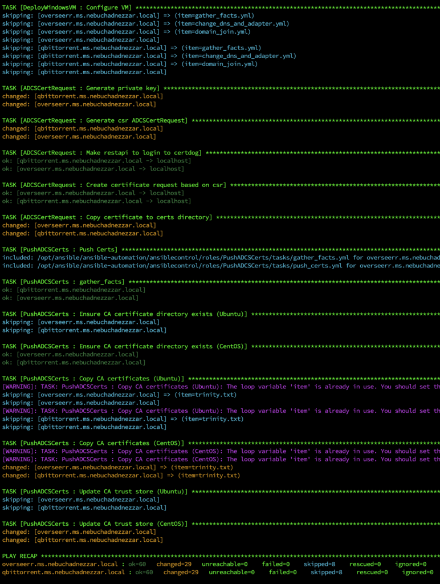The image size is (440, 584).
Task: Click the Copy CA certificates (Ubuntu) task header
Action: (x=93, y=379)
